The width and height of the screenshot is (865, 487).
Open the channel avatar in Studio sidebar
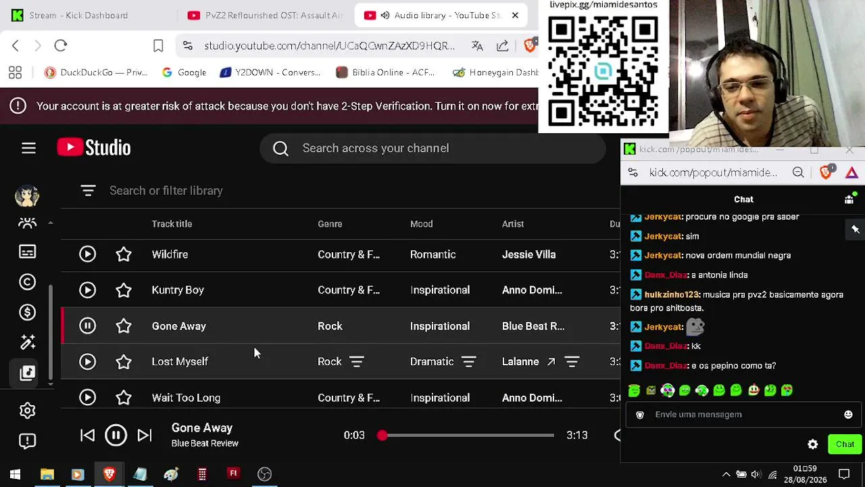tap(27, 196)
